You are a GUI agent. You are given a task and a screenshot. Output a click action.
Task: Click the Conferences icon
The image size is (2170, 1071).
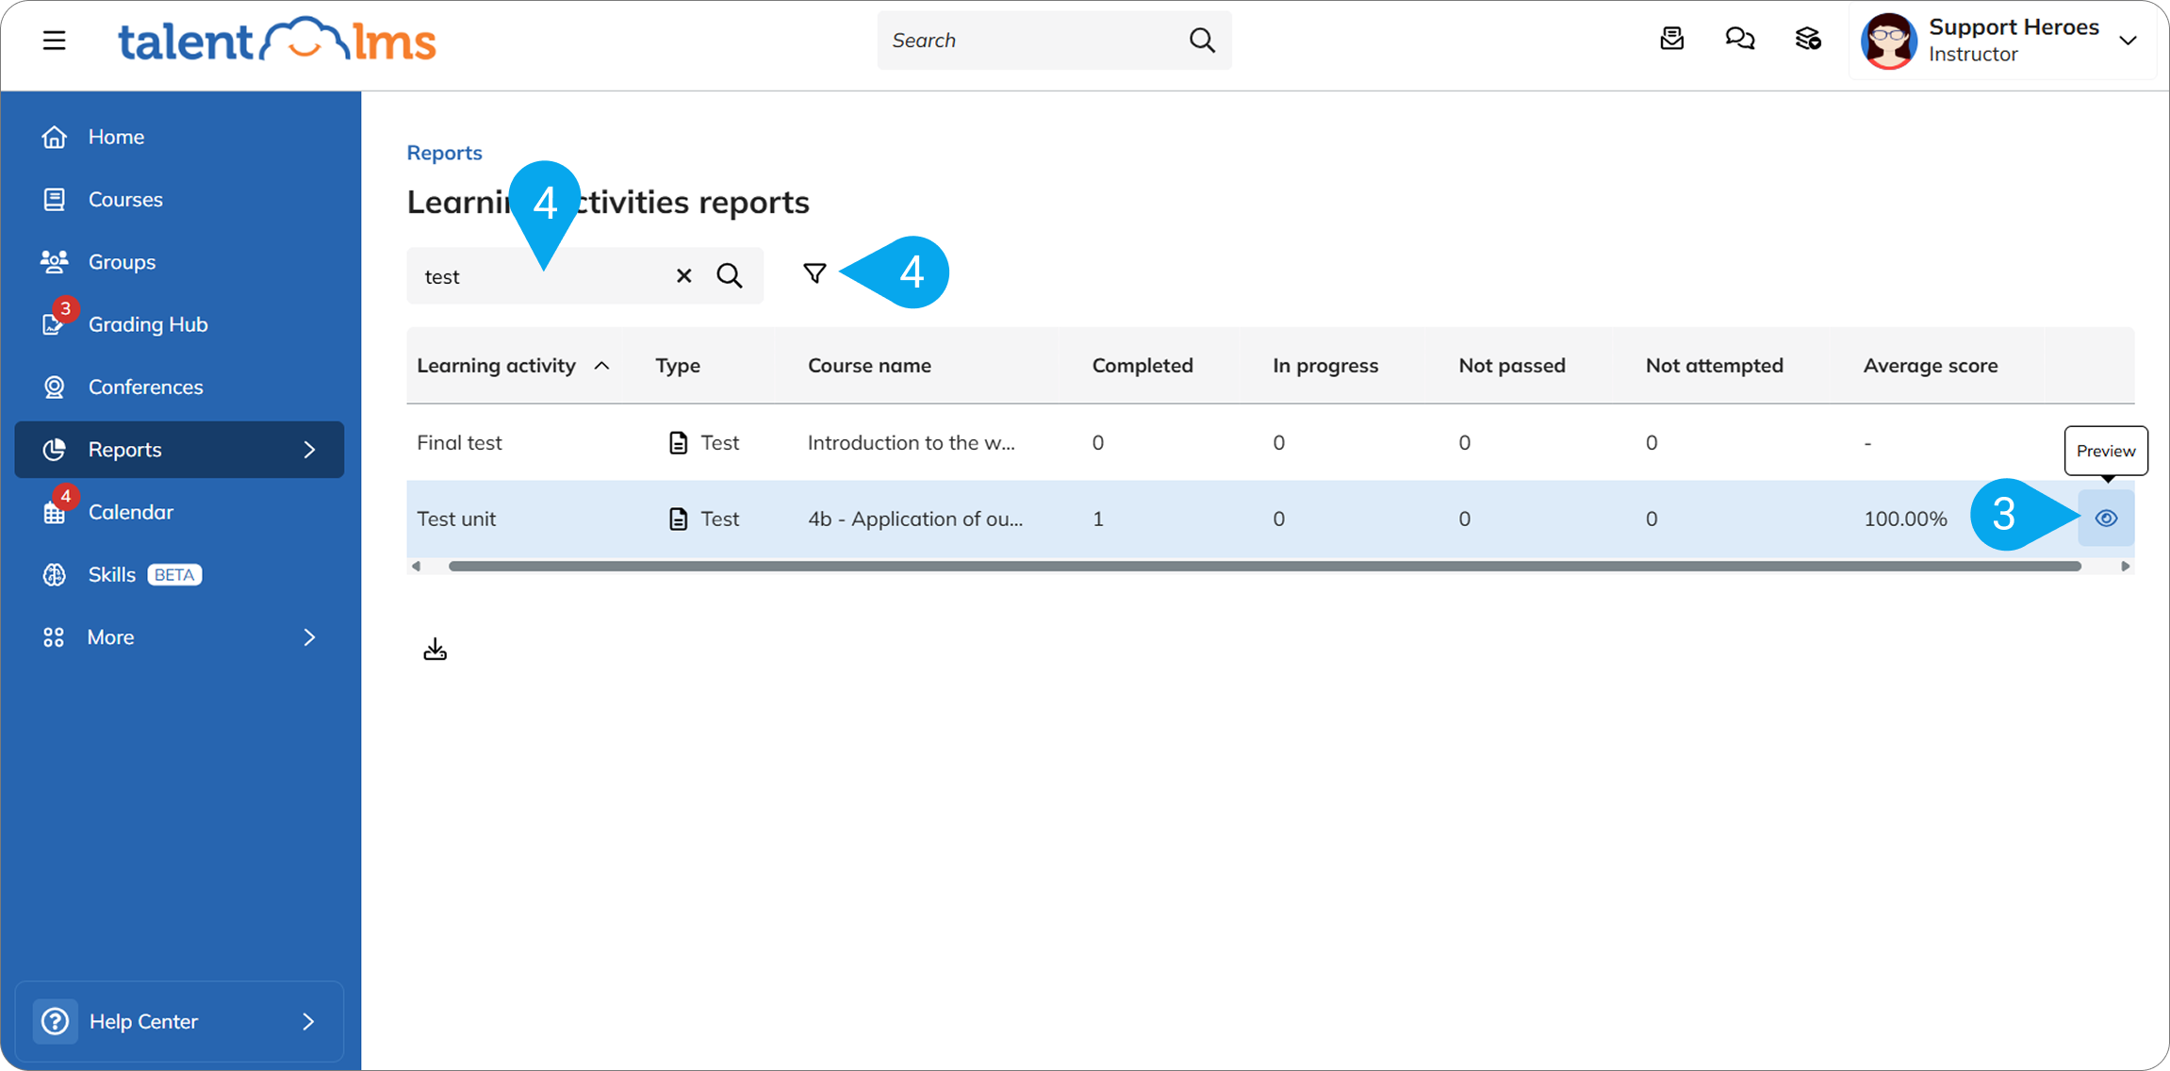click(x=55, y=387)
